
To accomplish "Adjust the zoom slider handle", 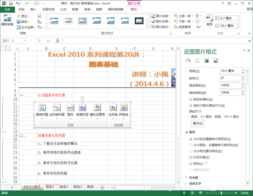I will pos(221,193).
